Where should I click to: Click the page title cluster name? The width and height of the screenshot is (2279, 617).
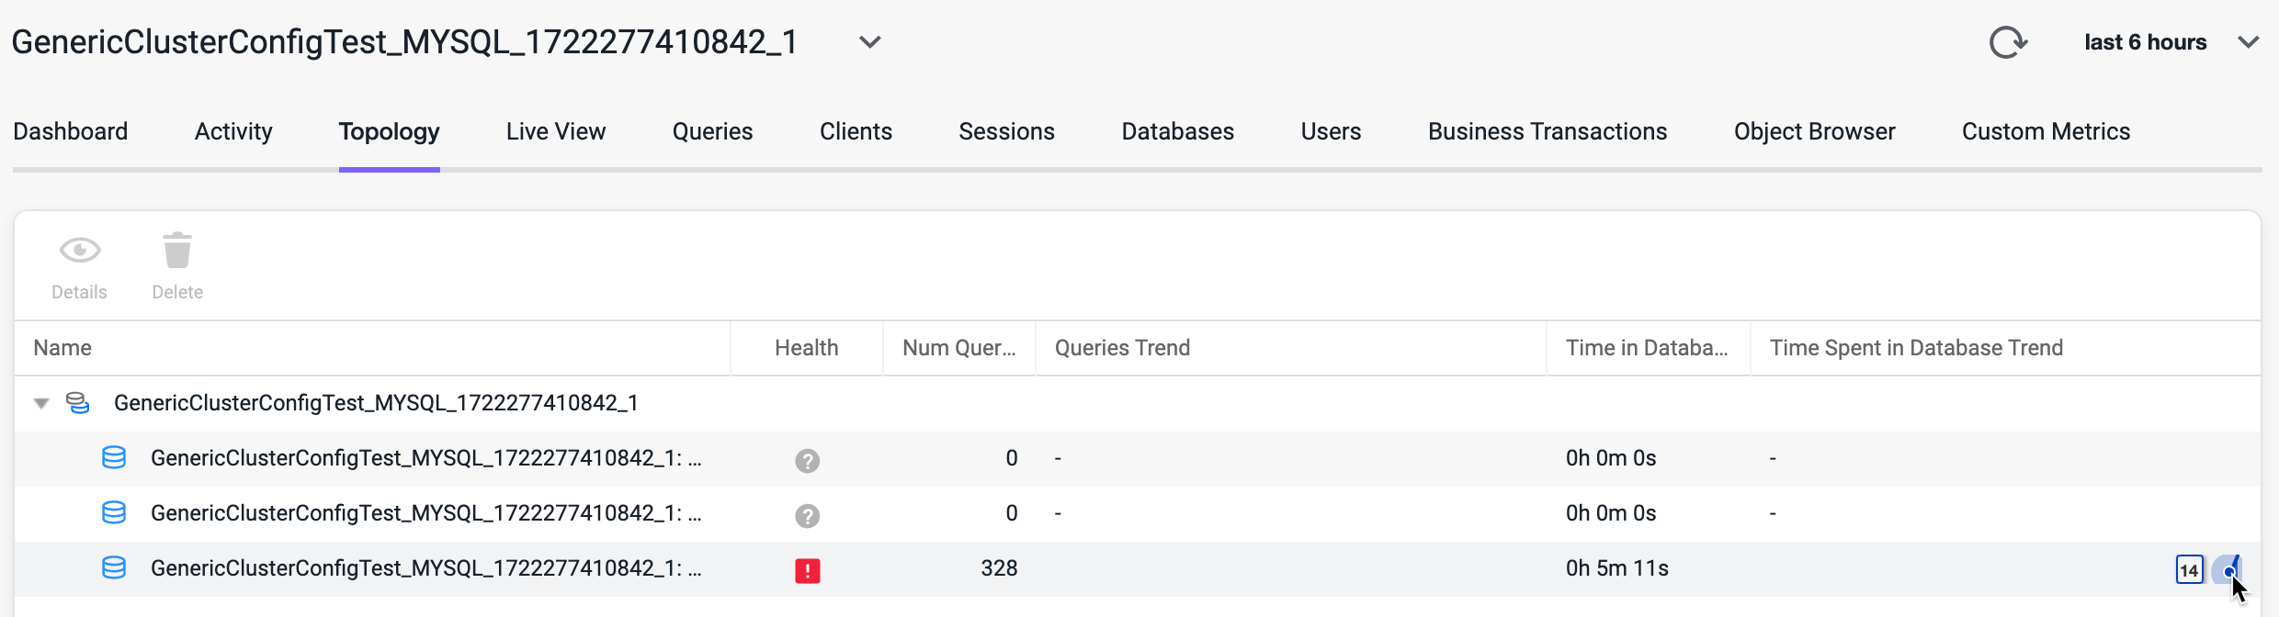coord(404,42)
